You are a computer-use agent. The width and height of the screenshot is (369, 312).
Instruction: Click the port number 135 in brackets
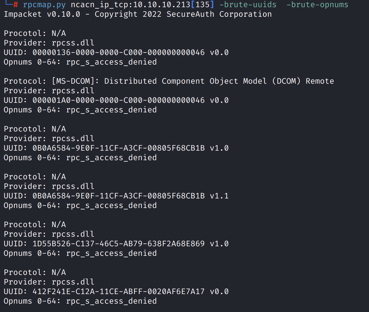tap(202, 5)
